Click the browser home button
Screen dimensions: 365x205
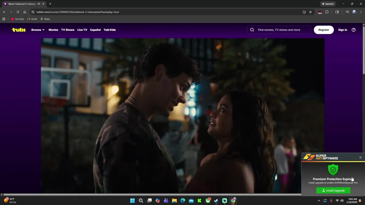25,12
